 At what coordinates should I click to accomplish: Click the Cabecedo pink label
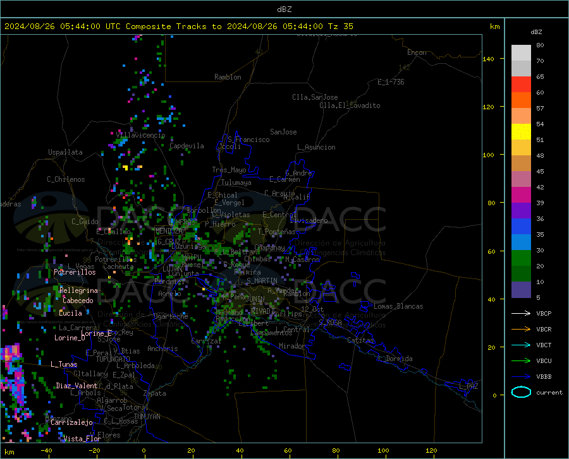[78, 301]
